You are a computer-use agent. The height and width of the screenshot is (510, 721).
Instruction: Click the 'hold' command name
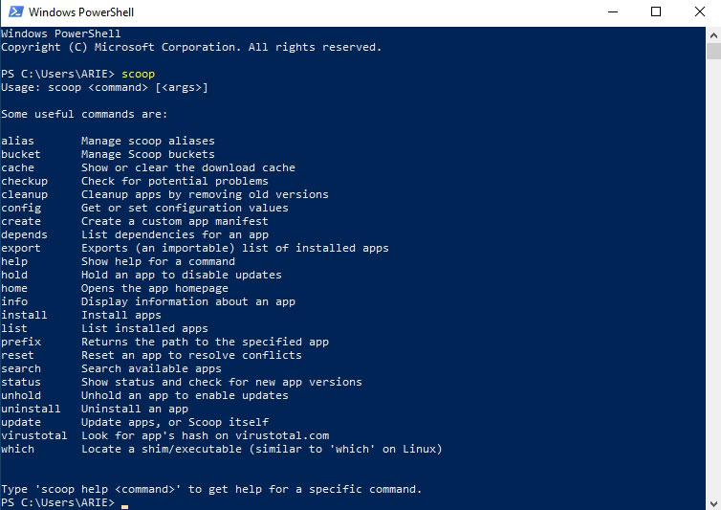point(14,275)
